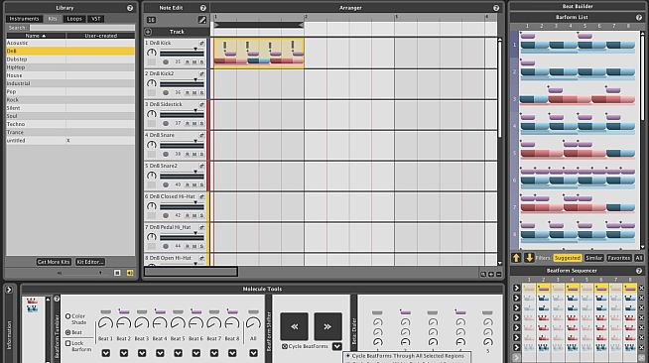Click link icon on DnB Kick track
This screenshot has height=363, width=649.
202,43
